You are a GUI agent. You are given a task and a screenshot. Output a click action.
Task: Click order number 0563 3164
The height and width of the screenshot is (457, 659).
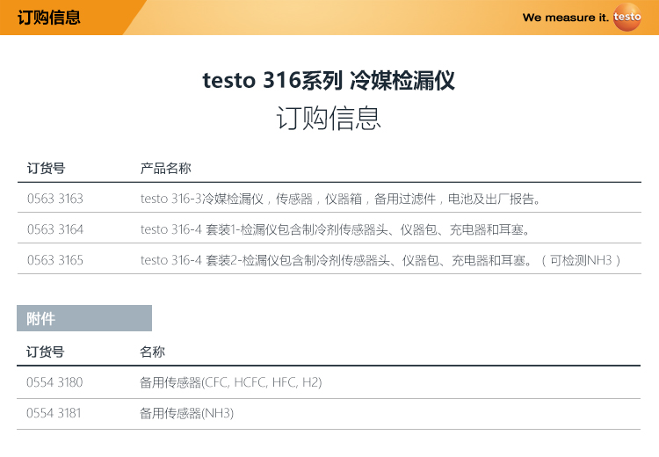click(55, 229)
